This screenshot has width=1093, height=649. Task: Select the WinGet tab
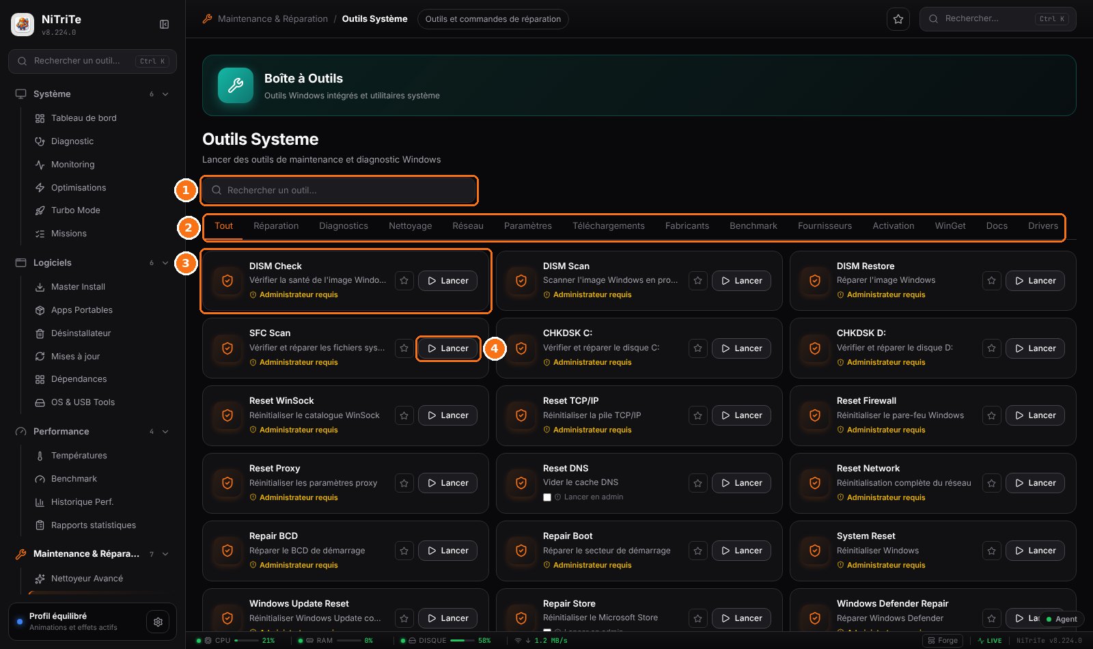[x=950, y=226]
